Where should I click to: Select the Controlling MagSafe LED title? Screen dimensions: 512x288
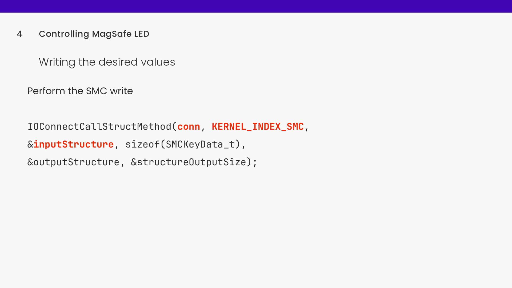coord(94,34)
